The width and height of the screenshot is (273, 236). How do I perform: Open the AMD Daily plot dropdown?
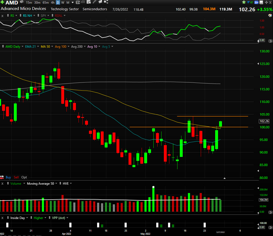point(23,46)
